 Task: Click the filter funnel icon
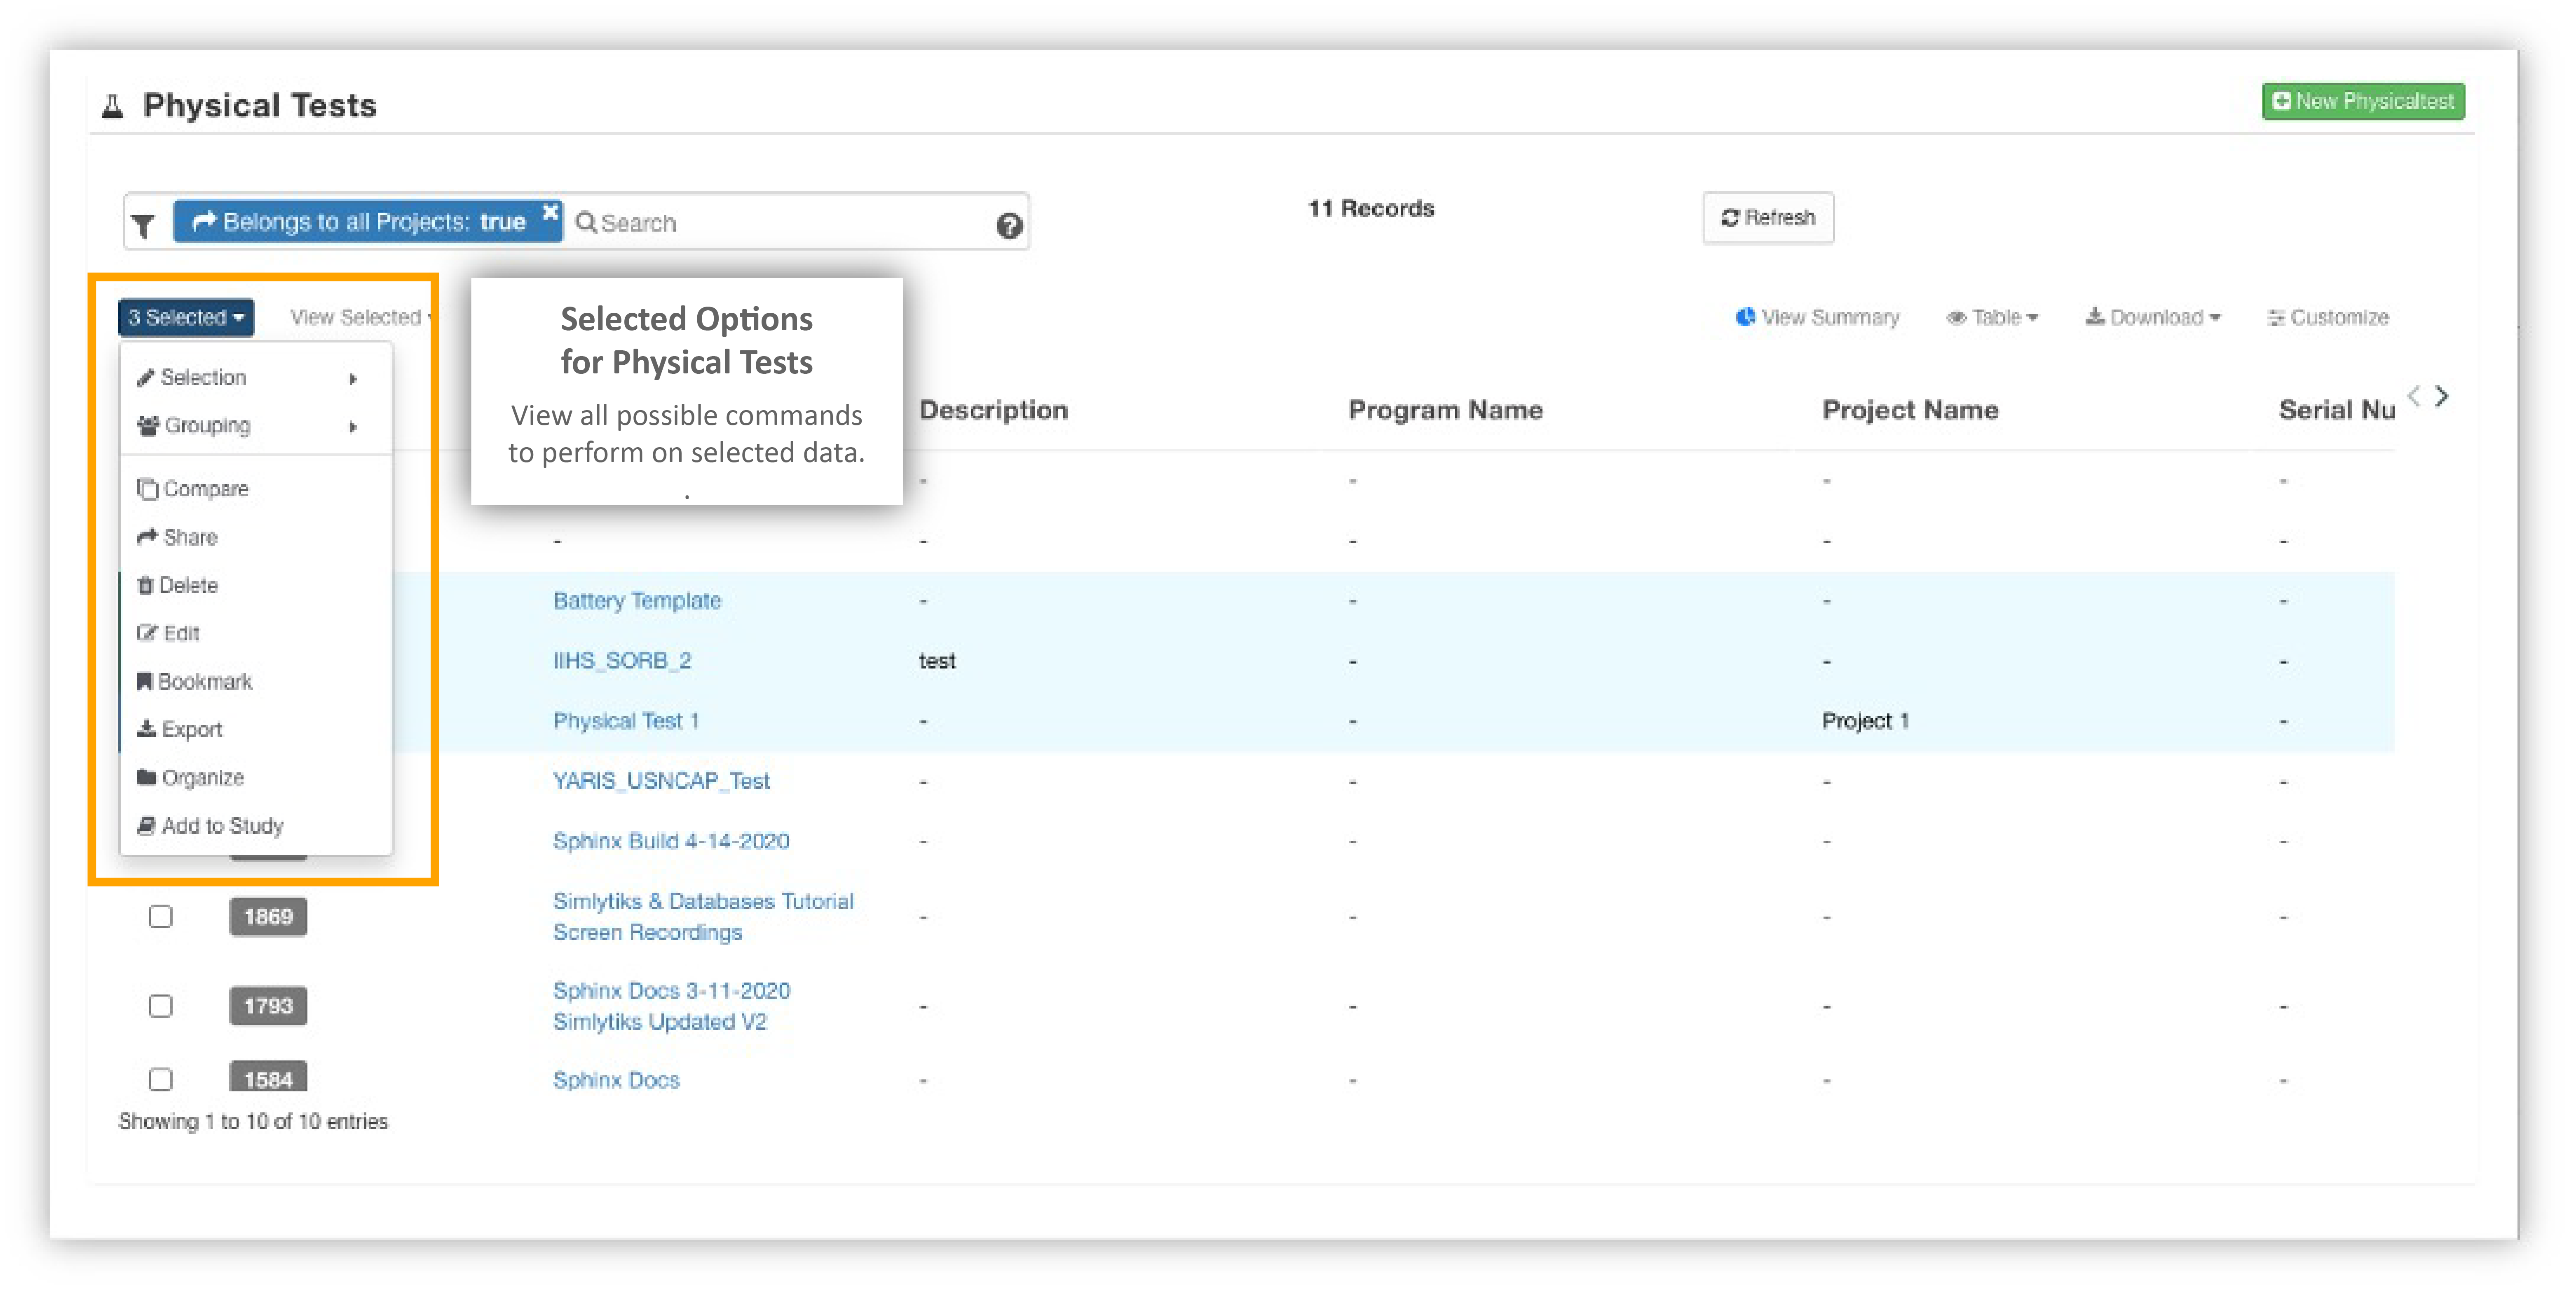144,225
